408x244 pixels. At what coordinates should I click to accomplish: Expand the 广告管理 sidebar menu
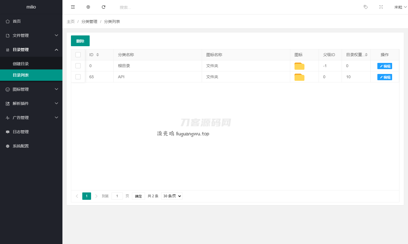31,118
